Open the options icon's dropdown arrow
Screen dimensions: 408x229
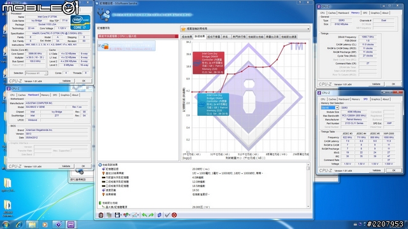129,215
